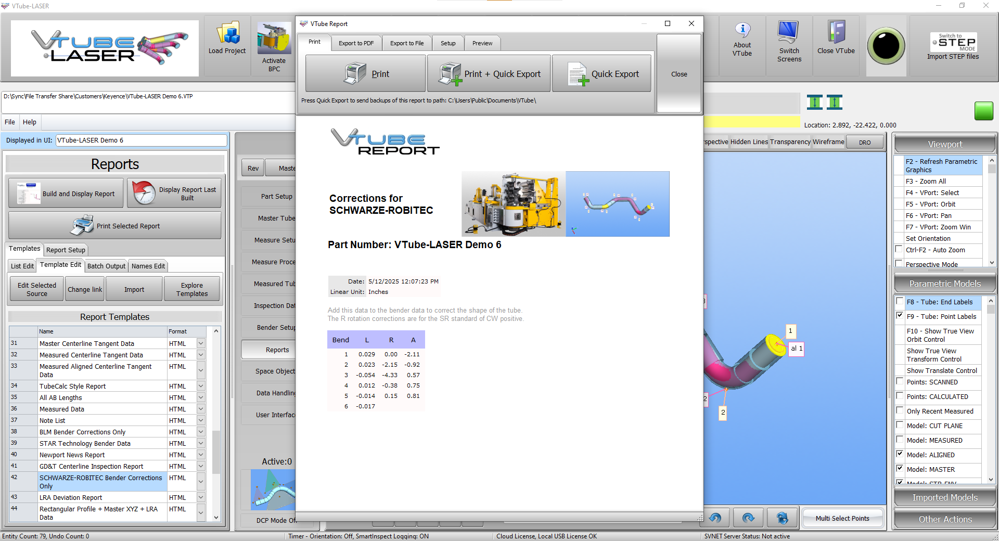The height and width of the screenshot is (541, 999).
Task: Click the second green vertical arrows icon
Action: [x=835, y=102]
